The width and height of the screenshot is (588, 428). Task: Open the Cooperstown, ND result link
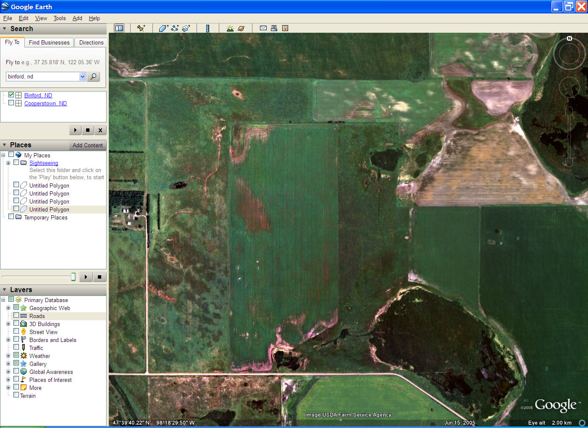[x=45, y=103]
